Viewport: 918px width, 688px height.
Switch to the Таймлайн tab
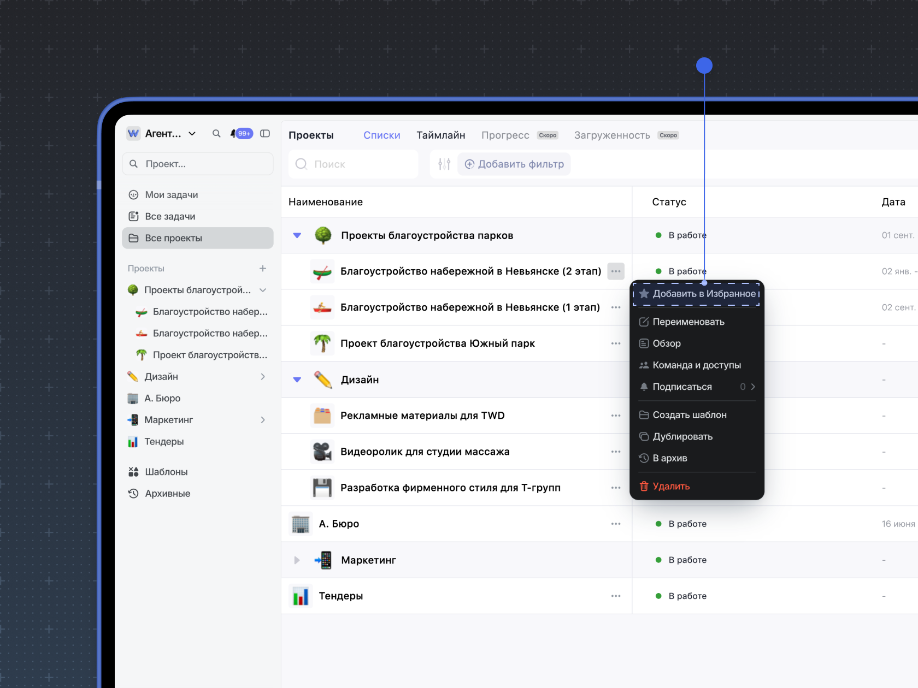tap(440, 135)
